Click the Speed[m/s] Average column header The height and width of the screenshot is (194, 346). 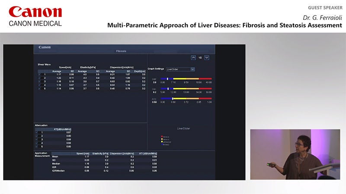click(x=57, y=71)
